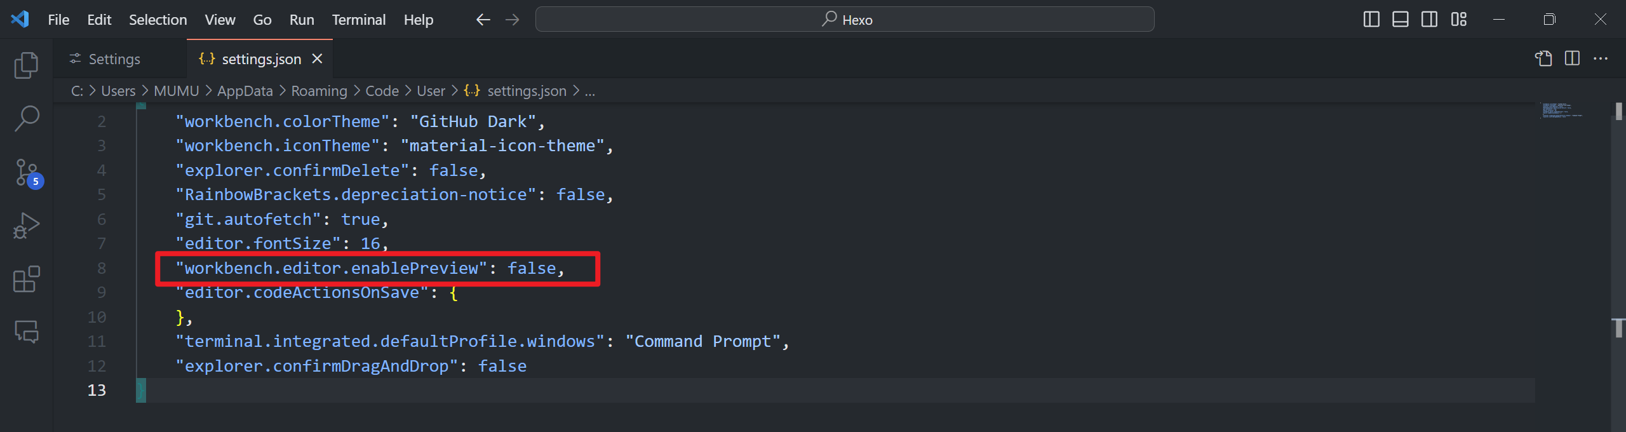Click the minimap code overview
This screenshot has height=432, width=1626.
(1561, 111)
